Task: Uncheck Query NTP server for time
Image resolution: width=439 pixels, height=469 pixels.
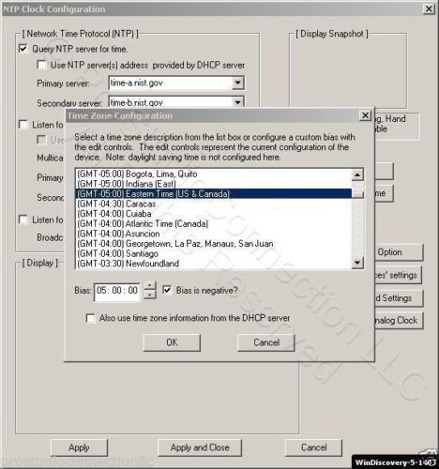Action: pyautogui.click(x=23, y=49)
